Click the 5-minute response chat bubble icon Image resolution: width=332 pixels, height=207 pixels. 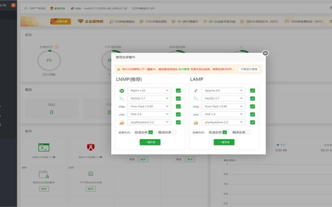[x=112, y=22]
